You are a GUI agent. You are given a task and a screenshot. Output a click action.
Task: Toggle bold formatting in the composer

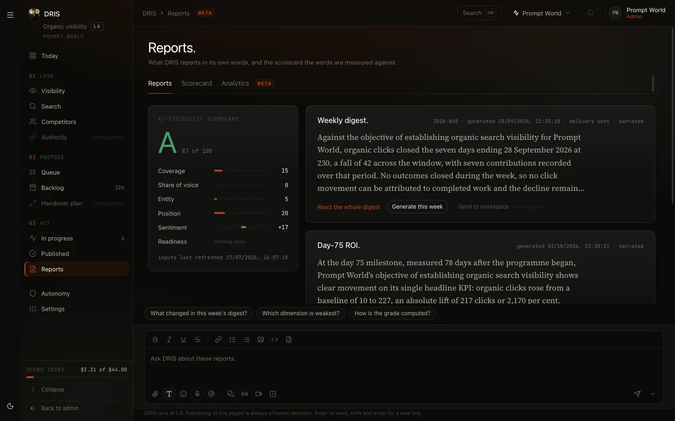(x=155, y=340)
